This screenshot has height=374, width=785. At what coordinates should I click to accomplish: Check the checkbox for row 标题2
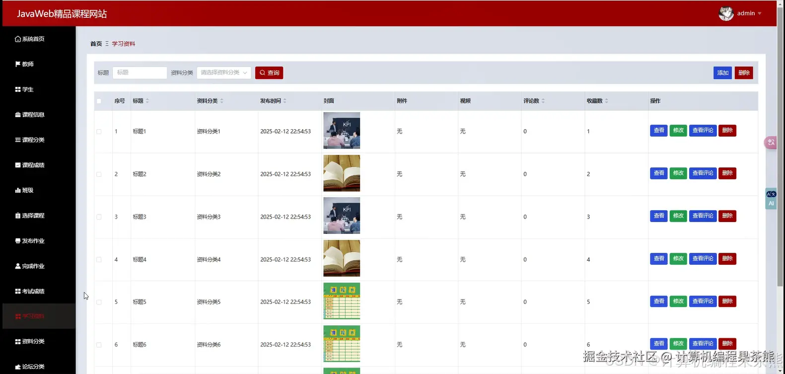click(x=99, y=174)
